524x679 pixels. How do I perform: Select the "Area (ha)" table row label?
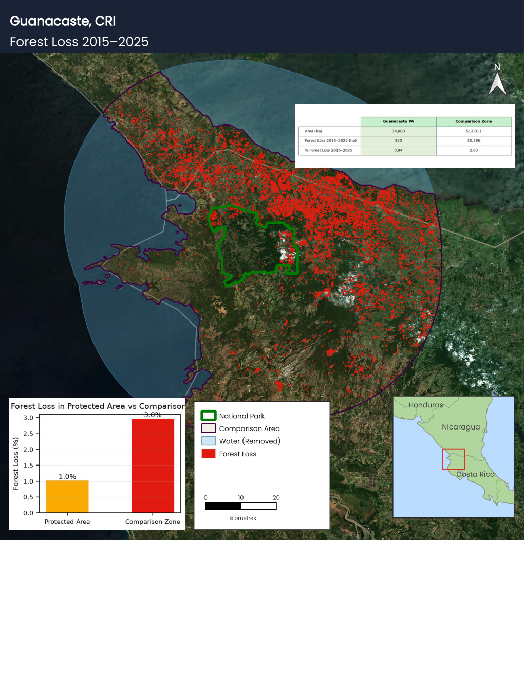[x=313, y=131]
